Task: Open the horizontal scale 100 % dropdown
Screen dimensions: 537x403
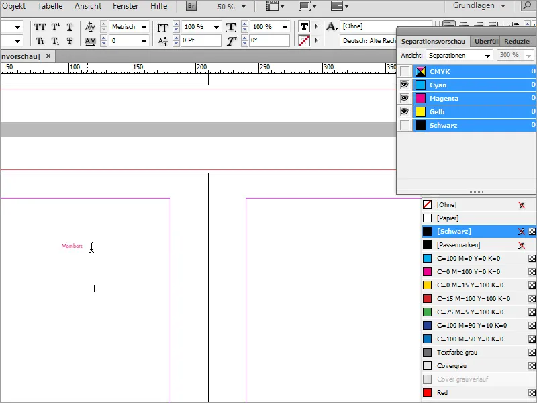Action: pyautogui.click(x=285, y=27)
